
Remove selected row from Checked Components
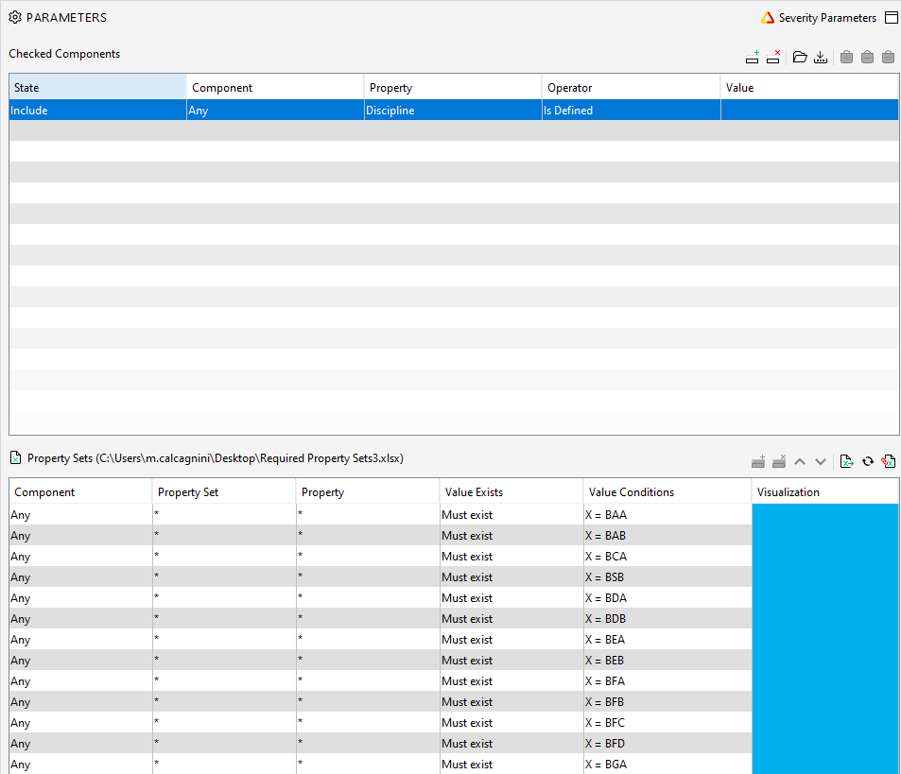[x=773, y=57]
